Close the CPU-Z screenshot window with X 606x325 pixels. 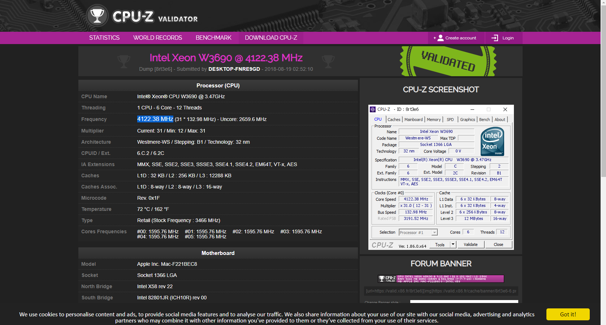coord(505,109)
